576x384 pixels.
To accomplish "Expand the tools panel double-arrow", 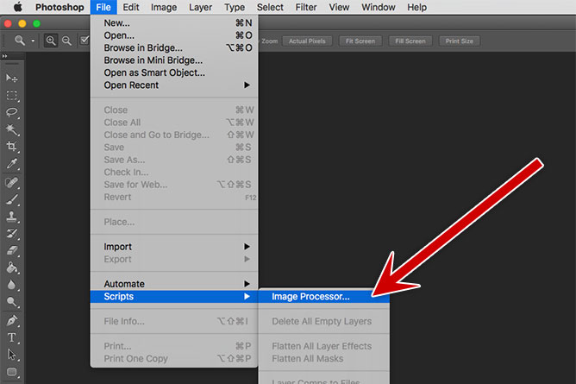I will (x=4, y=56).
